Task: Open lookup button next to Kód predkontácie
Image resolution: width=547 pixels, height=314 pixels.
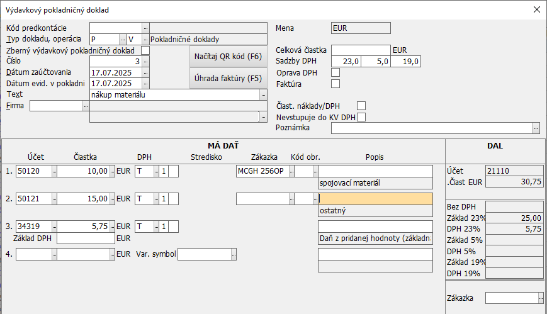Action: pyautogui.click(x=145, y=28)
